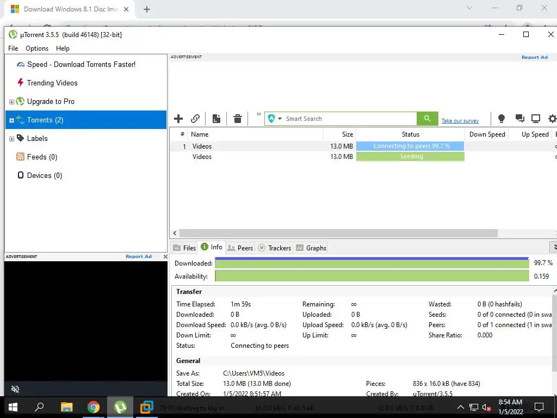Click Report Ad link in top banner
This screenshot has height=418, width=557.
click(x=535, y=57)
